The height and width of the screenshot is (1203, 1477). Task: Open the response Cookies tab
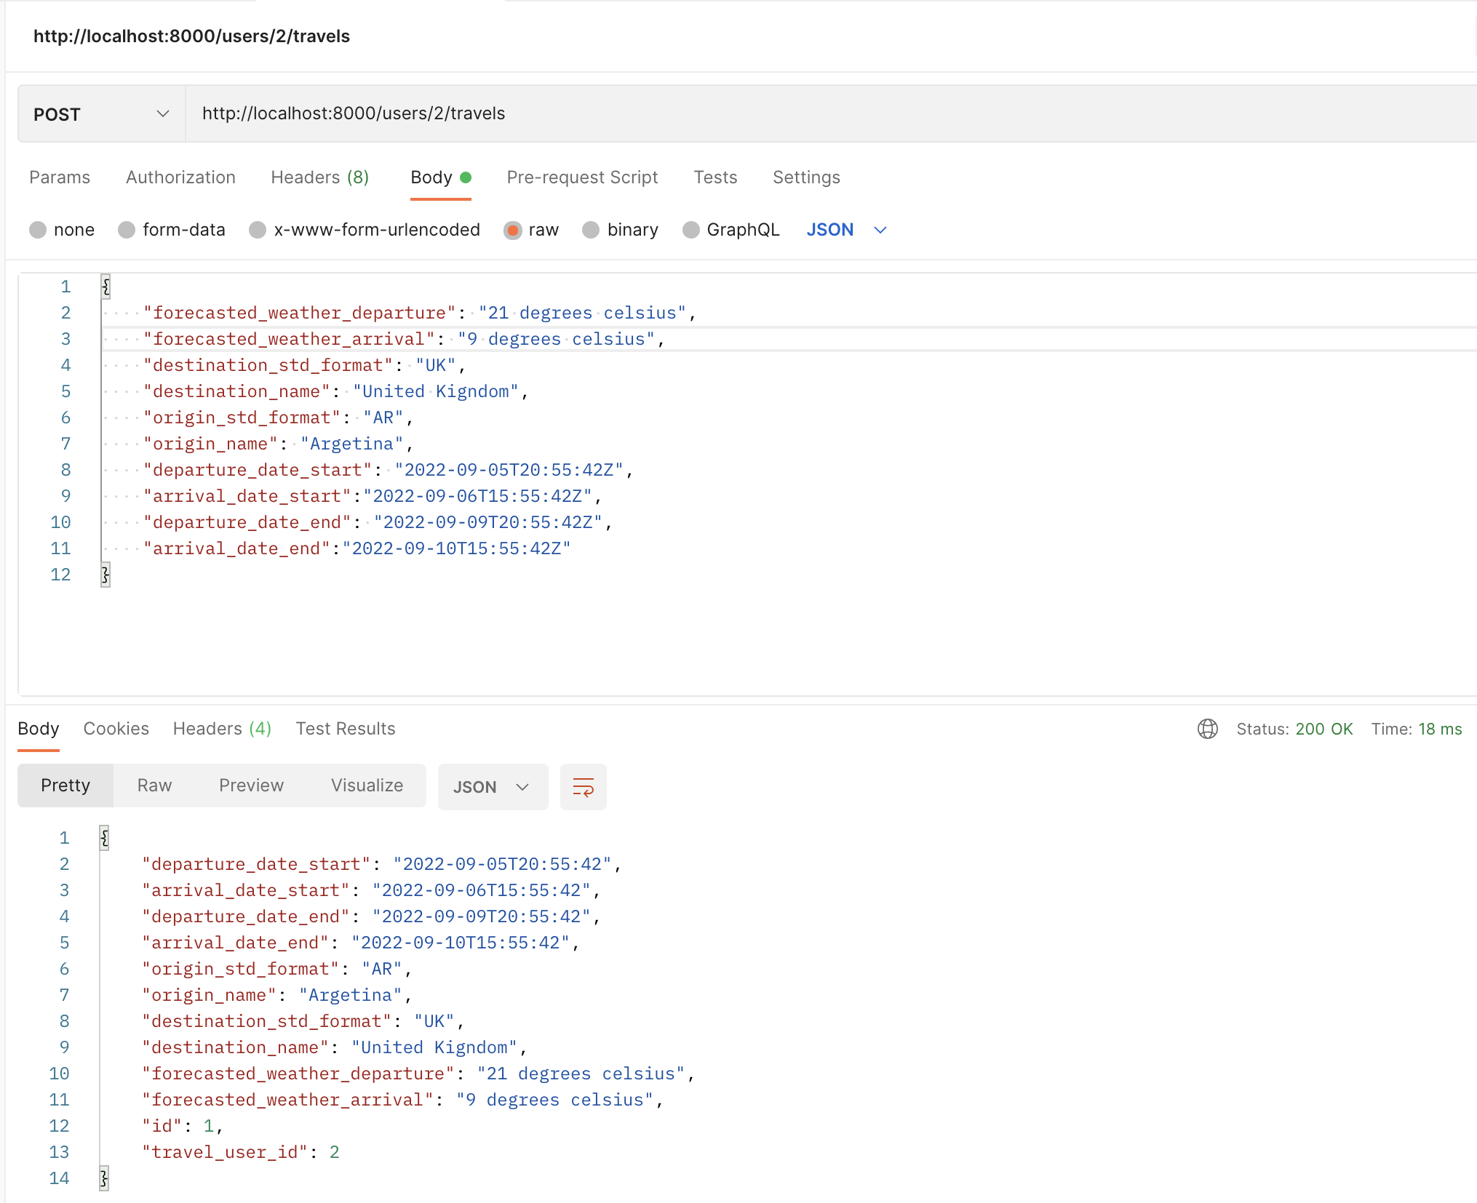(x=116, y=729)
